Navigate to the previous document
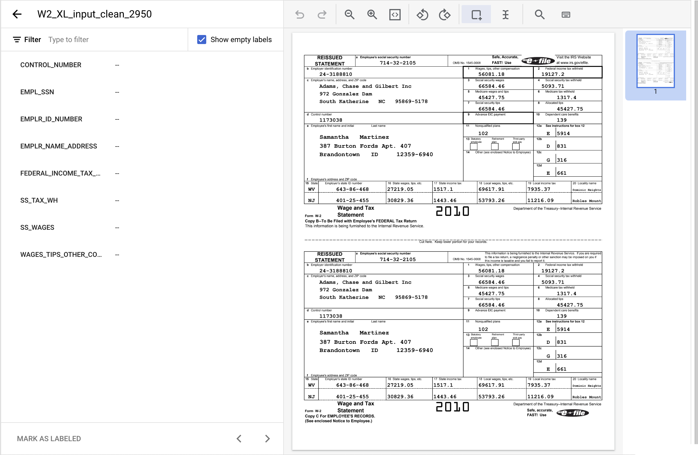698x455 pixels. 239,438
